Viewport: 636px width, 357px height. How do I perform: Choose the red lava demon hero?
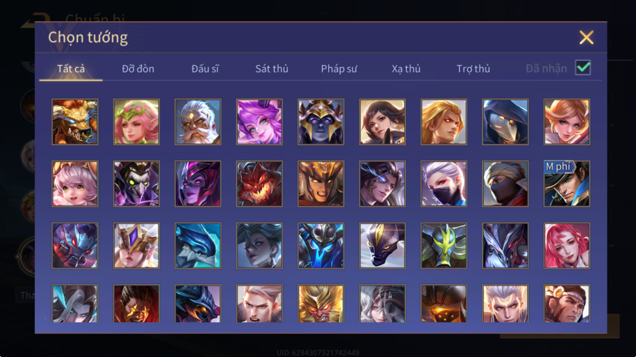(259, 184)
